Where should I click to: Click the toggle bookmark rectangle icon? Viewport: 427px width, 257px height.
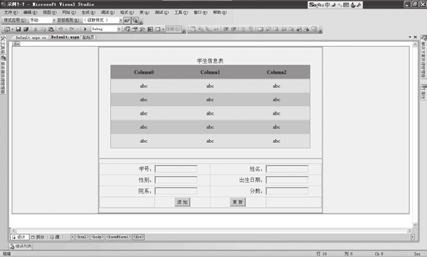pos(261,29)
